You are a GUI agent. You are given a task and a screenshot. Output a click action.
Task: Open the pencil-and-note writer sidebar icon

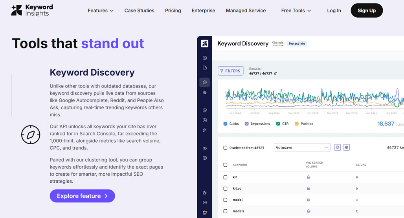pos(205,120)
